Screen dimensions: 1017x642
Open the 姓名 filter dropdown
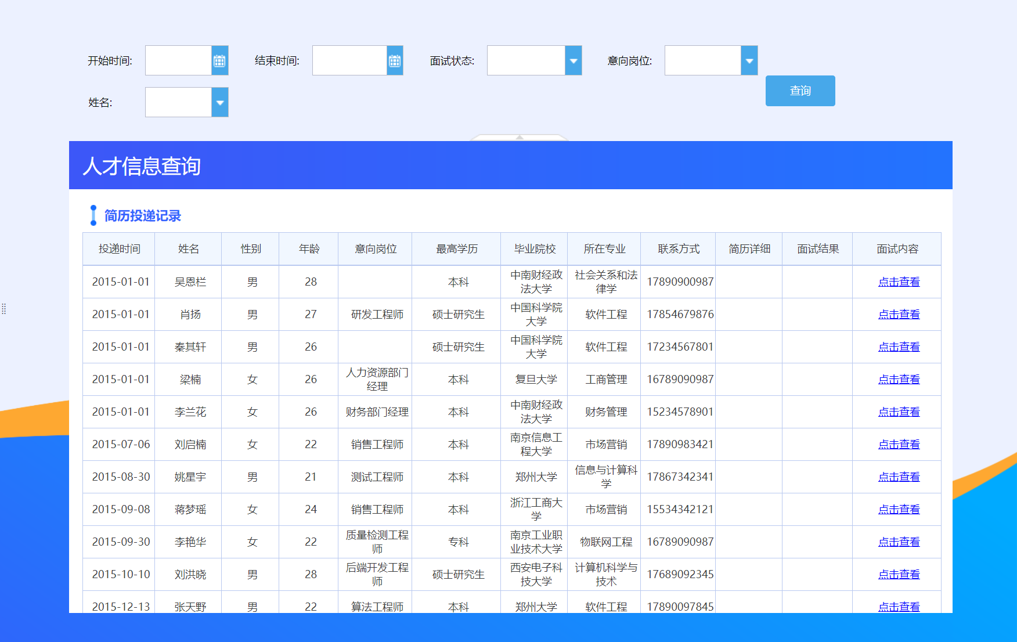[219, 102]
